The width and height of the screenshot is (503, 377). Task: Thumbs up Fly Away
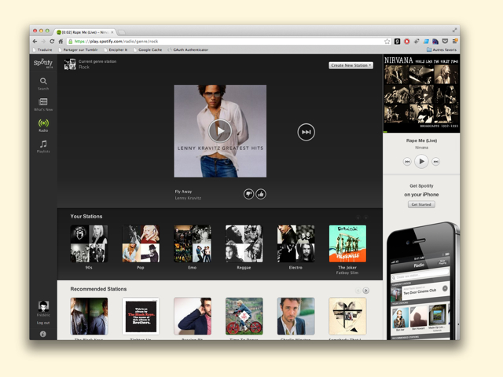point(261,194)
